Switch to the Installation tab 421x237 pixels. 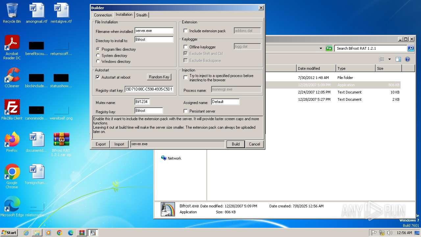click(124, 14)
